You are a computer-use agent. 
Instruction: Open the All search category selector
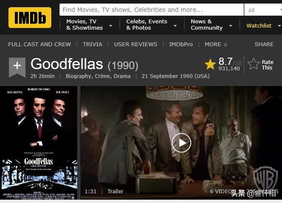(263, 10)
